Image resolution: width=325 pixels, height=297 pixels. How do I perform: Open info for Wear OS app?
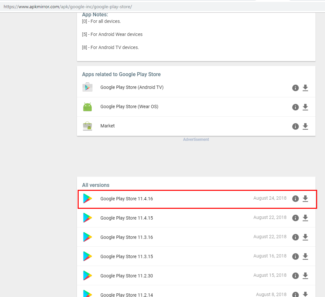pyautogui.click(x=296, y=107)
